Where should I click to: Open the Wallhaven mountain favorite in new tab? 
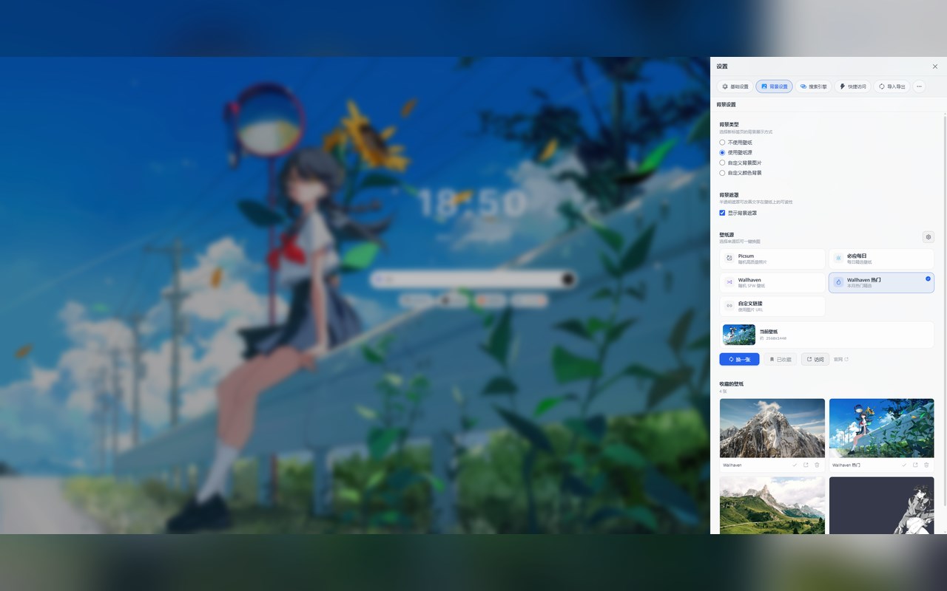pos(806,465)
